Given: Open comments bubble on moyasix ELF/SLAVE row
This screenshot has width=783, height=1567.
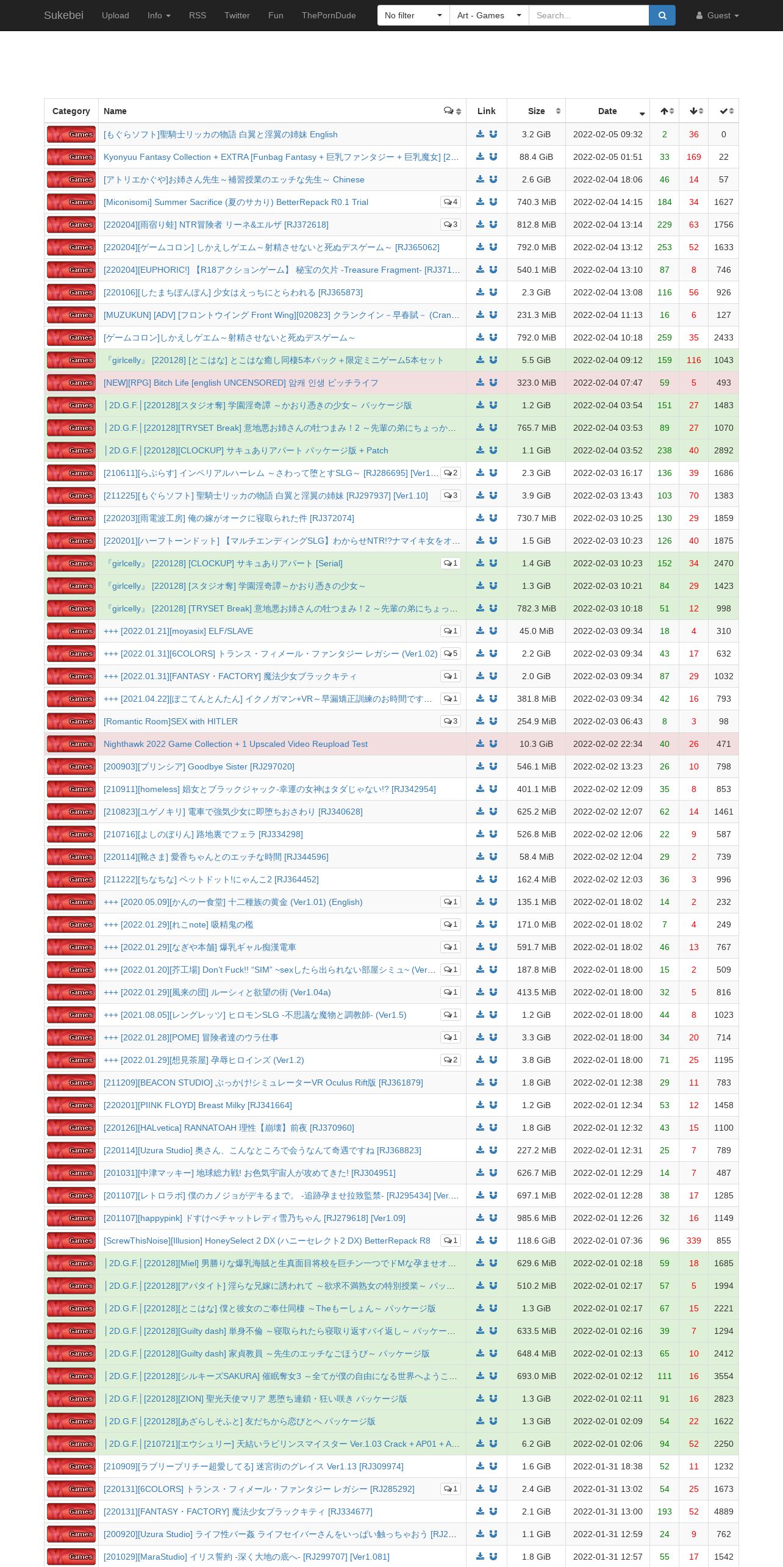Looking at the screenshot, I should [x=451, y=631].
